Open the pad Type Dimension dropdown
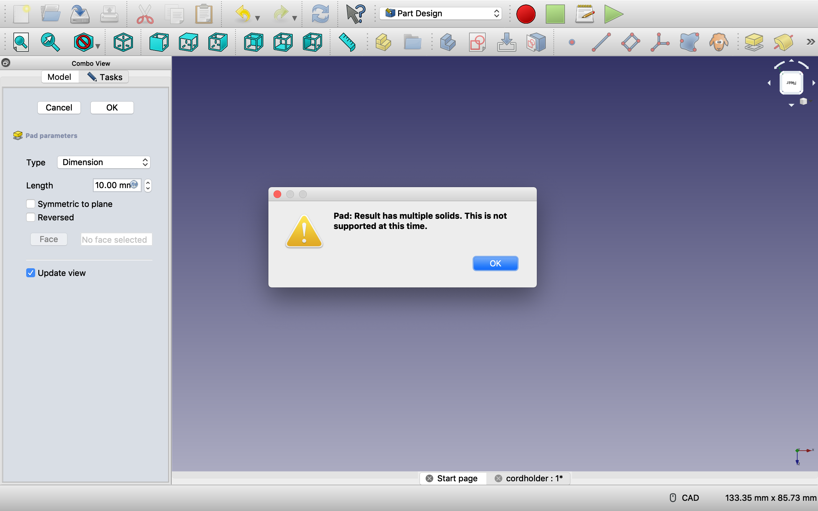This screenshot has height=511, width=818. pyautogui.click(x=104, y=162)
